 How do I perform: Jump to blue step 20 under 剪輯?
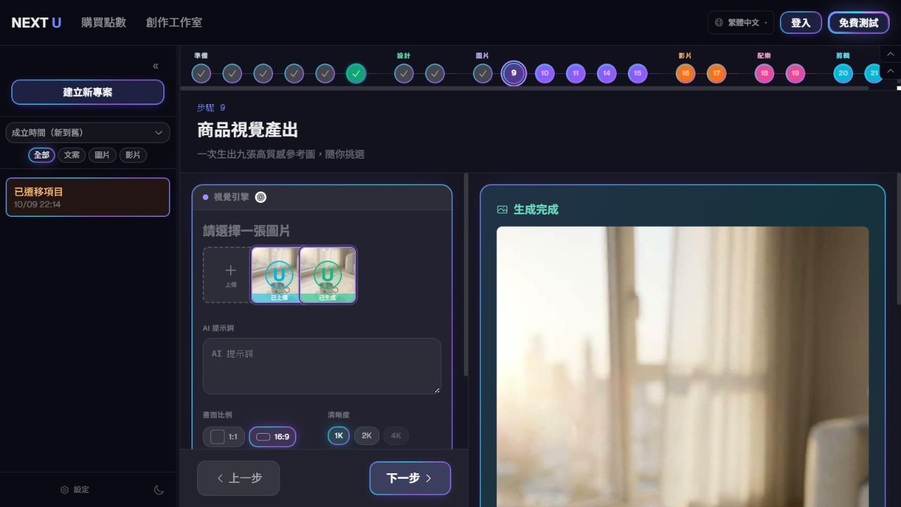(843, 73)
